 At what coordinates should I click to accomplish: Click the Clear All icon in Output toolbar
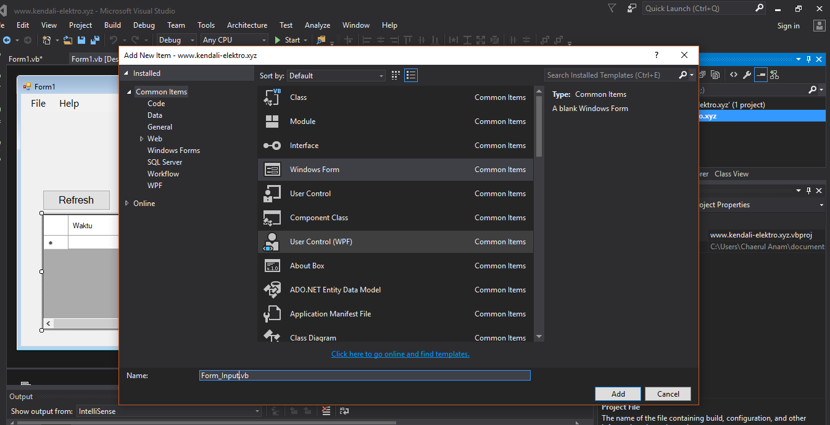(326, 411)
